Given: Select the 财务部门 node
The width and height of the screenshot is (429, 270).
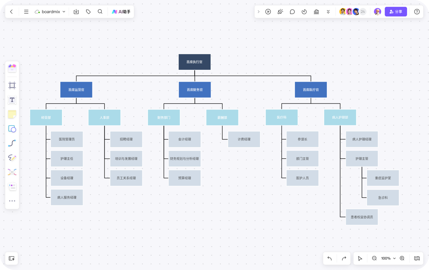Looking at the screenshot, I should tap(164, 117).
